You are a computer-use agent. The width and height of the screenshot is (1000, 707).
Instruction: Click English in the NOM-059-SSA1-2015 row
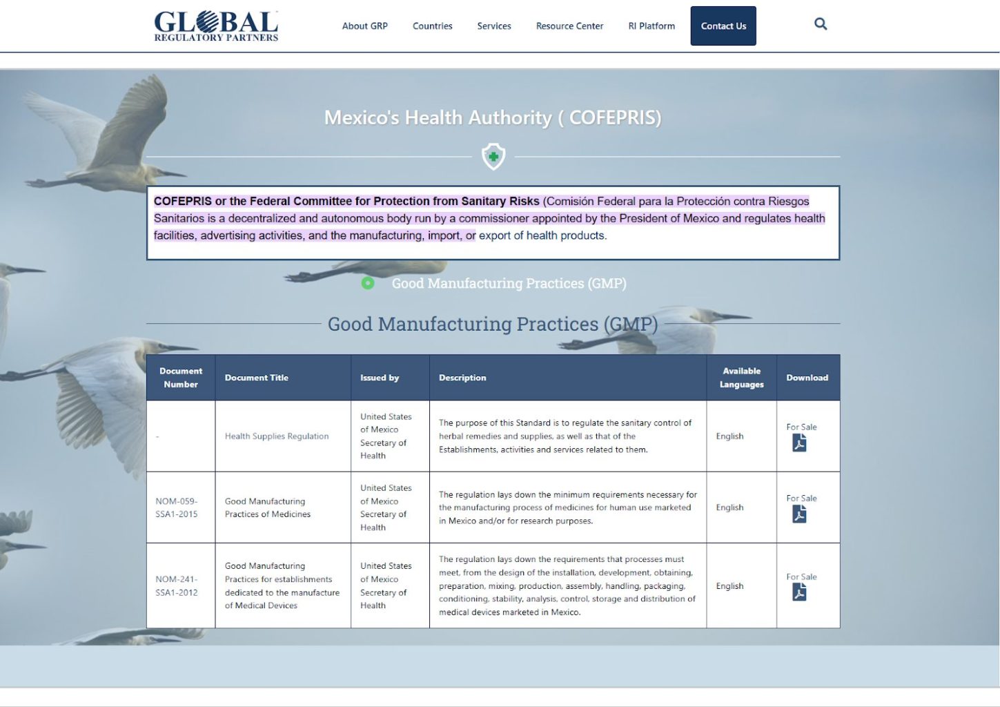[729, 507]
